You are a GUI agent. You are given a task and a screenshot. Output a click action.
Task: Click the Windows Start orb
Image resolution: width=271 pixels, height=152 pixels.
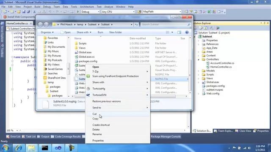(x=6, y=148)
